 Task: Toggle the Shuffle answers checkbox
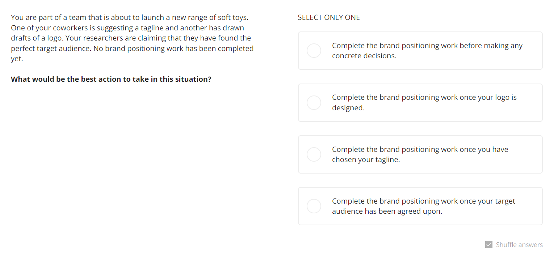coord(488,245)
